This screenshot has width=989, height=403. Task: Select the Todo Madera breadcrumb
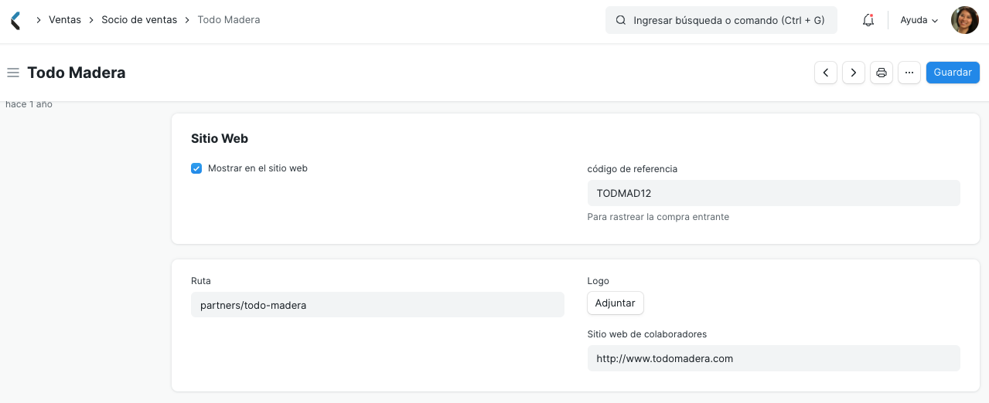pyautogui.click(x=229, y=20)
